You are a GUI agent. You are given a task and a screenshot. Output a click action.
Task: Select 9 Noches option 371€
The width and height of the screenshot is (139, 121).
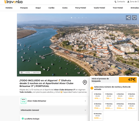point(131,106)
